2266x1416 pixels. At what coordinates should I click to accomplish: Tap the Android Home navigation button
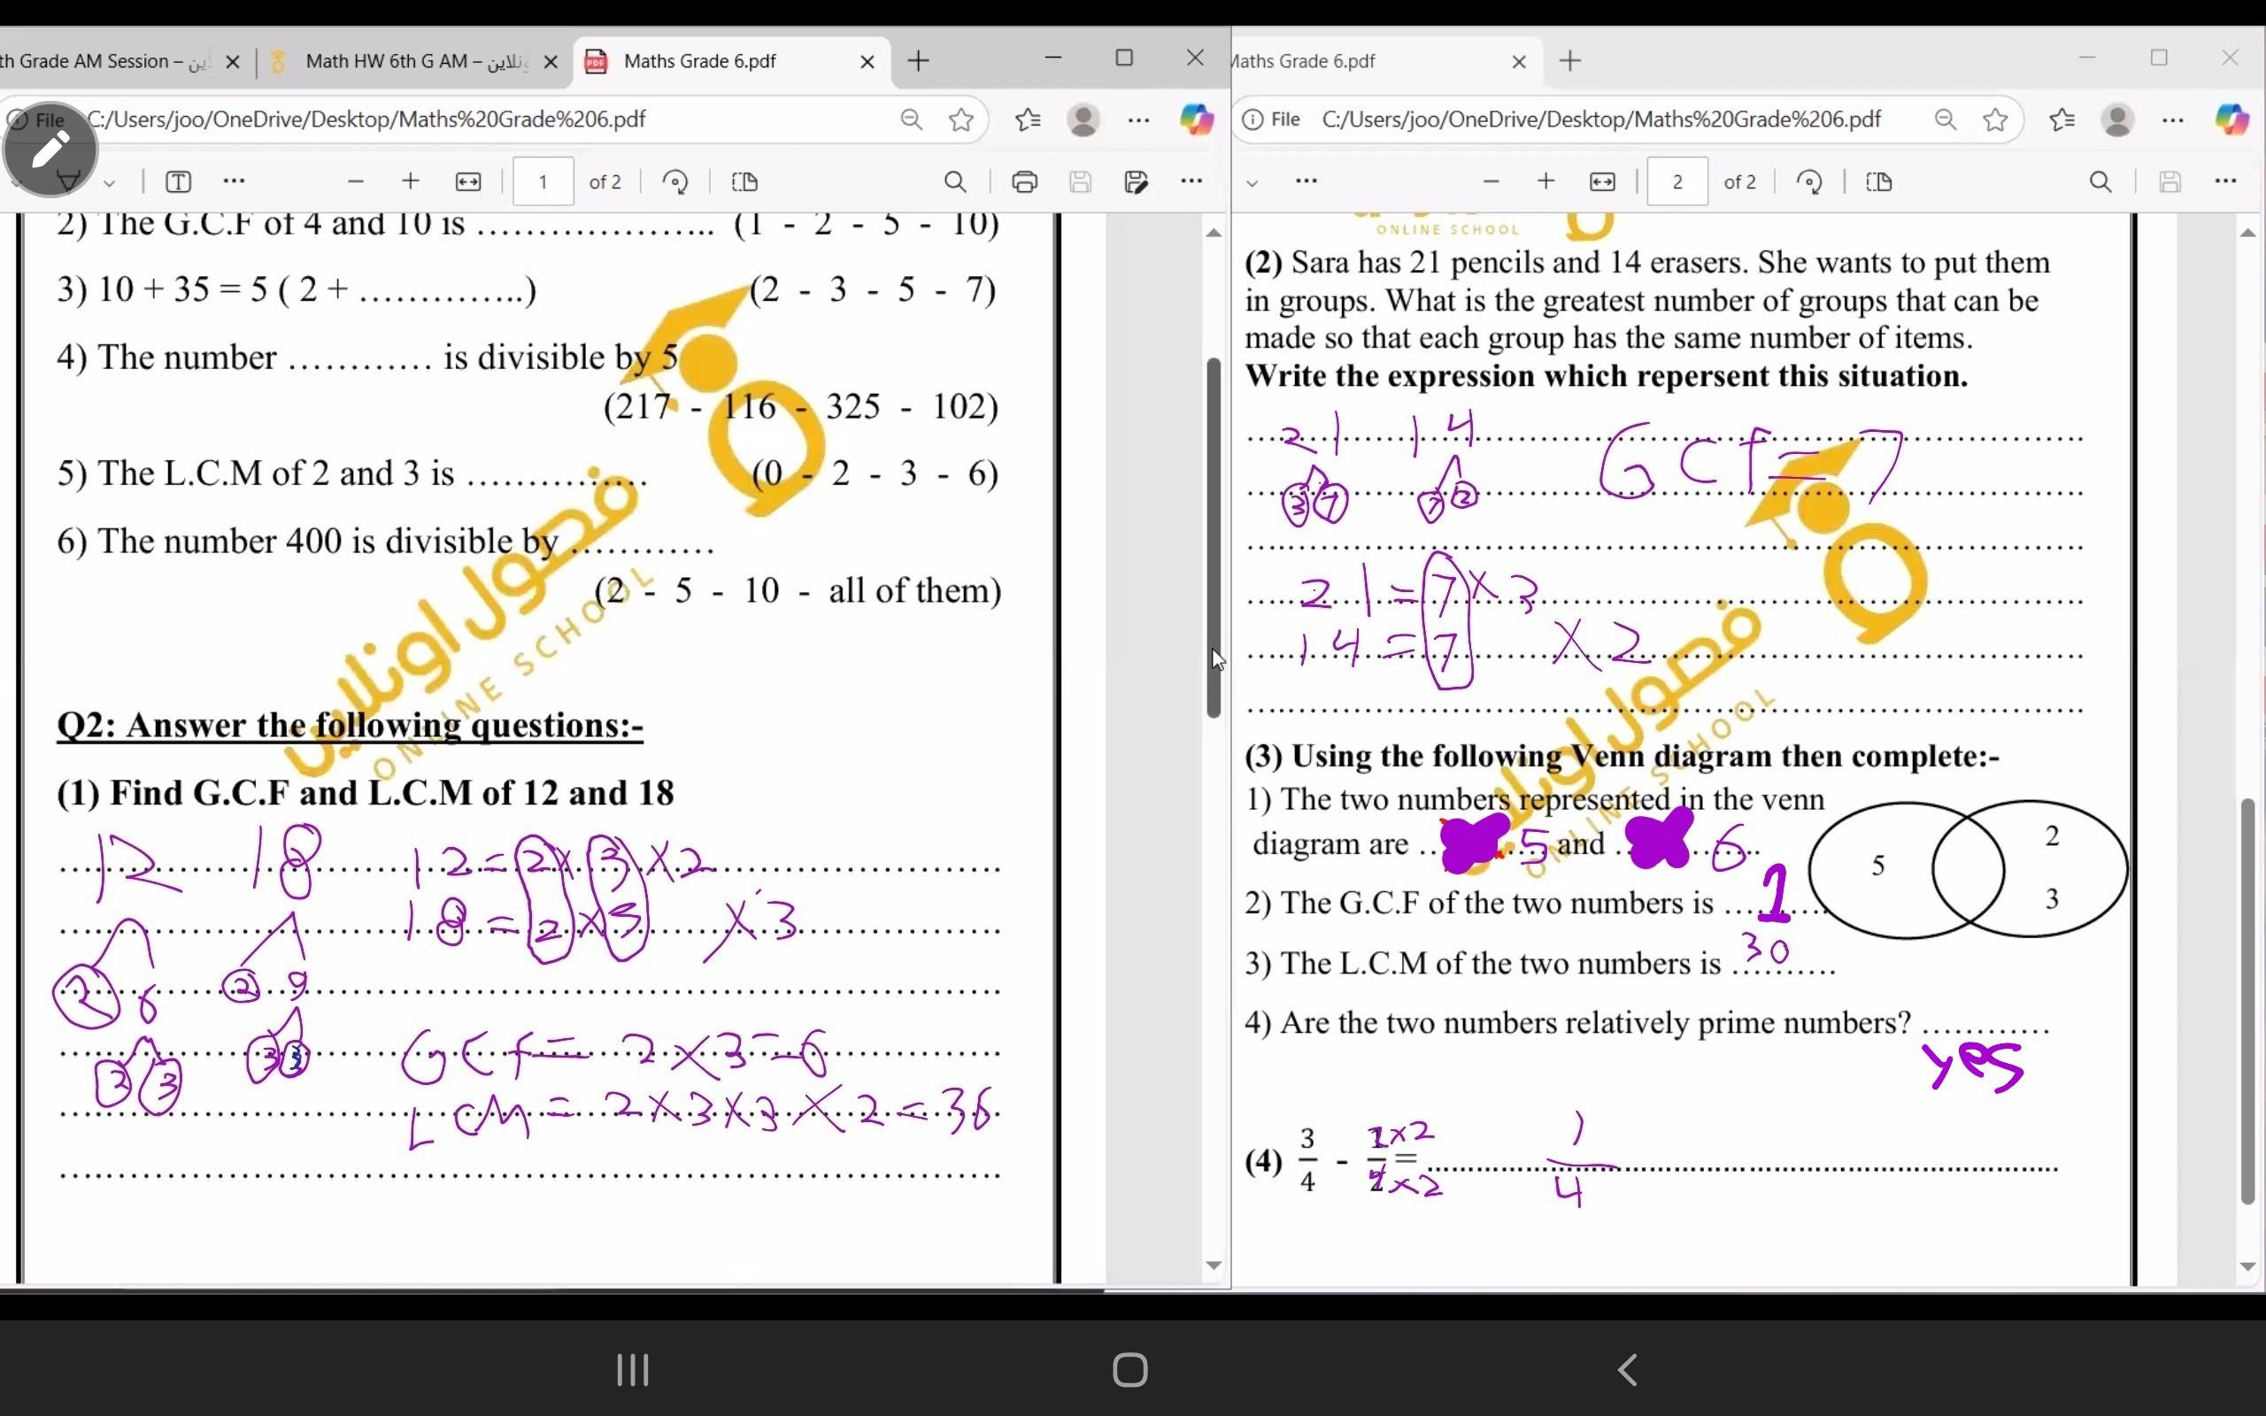pos(1130,1369)
